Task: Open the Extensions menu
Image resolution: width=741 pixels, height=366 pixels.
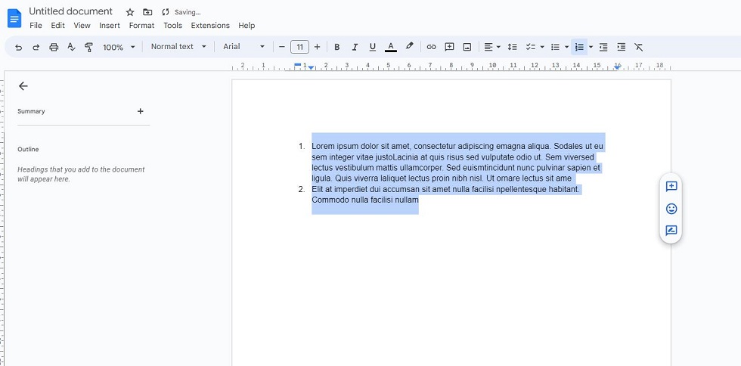Action: tap(210, 26)
